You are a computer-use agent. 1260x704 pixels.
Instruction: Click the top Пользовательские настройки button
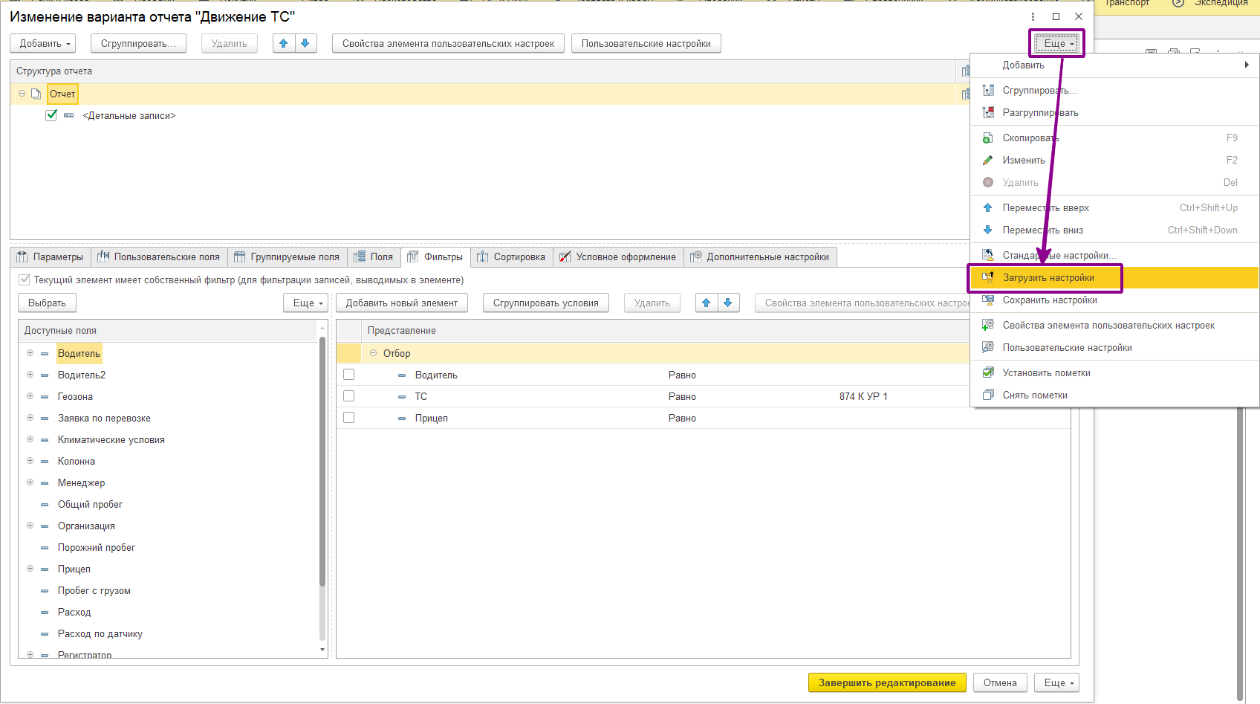click(646, 43)
